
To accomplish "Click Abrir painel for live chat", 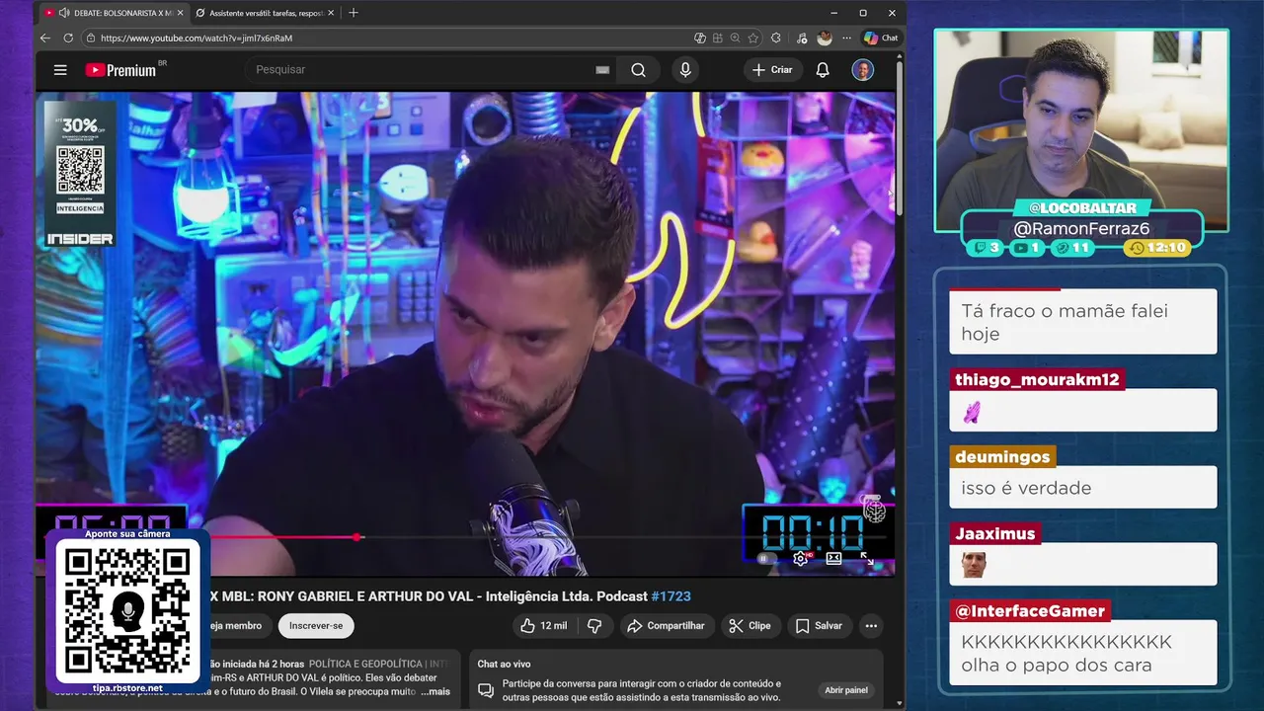I will pos(846,690).
